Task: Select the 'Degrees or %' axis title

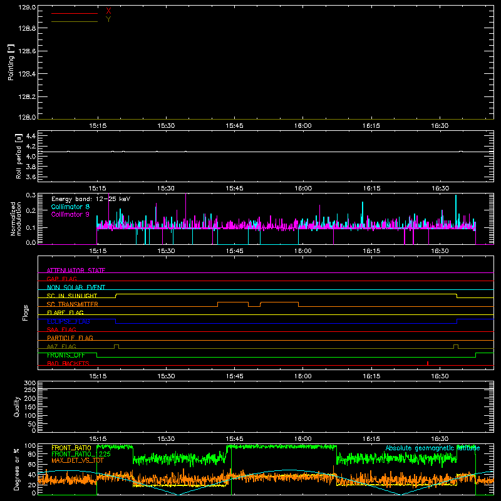Action: tap(17, 469)
